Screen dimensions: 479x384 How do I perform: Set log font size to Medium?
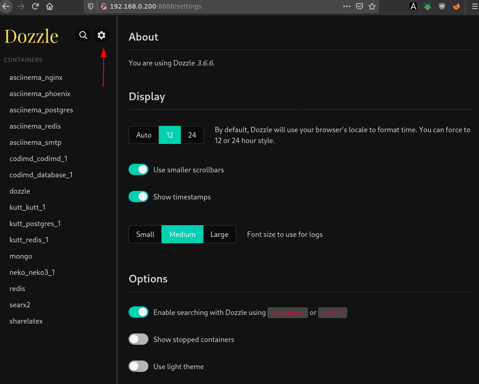[x=182, y=234]
